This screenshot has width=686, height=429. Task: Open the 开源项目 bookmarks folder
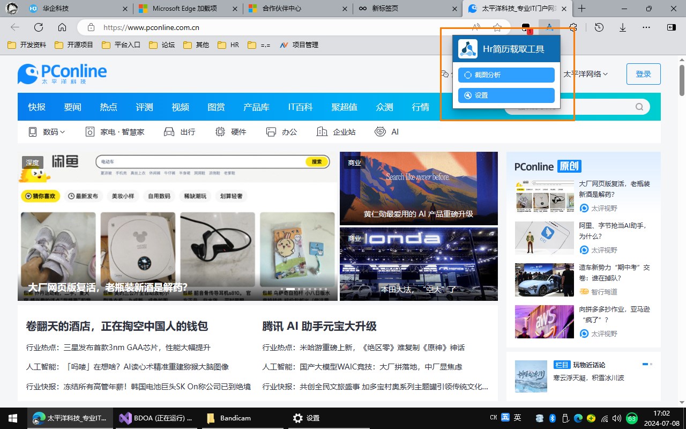pos(74,45)
